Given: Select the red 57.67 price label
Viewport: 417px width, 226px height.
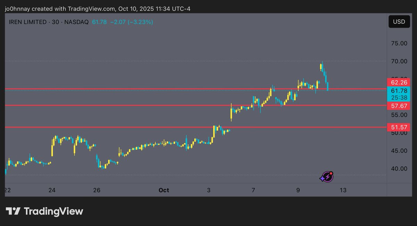Looking at the screenshot, I should pos(399,106).
